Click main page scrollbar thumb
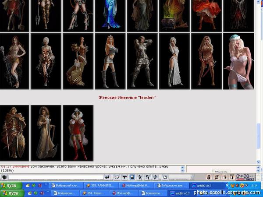Screen dimensions: 263x197 (x=258, y=136)
